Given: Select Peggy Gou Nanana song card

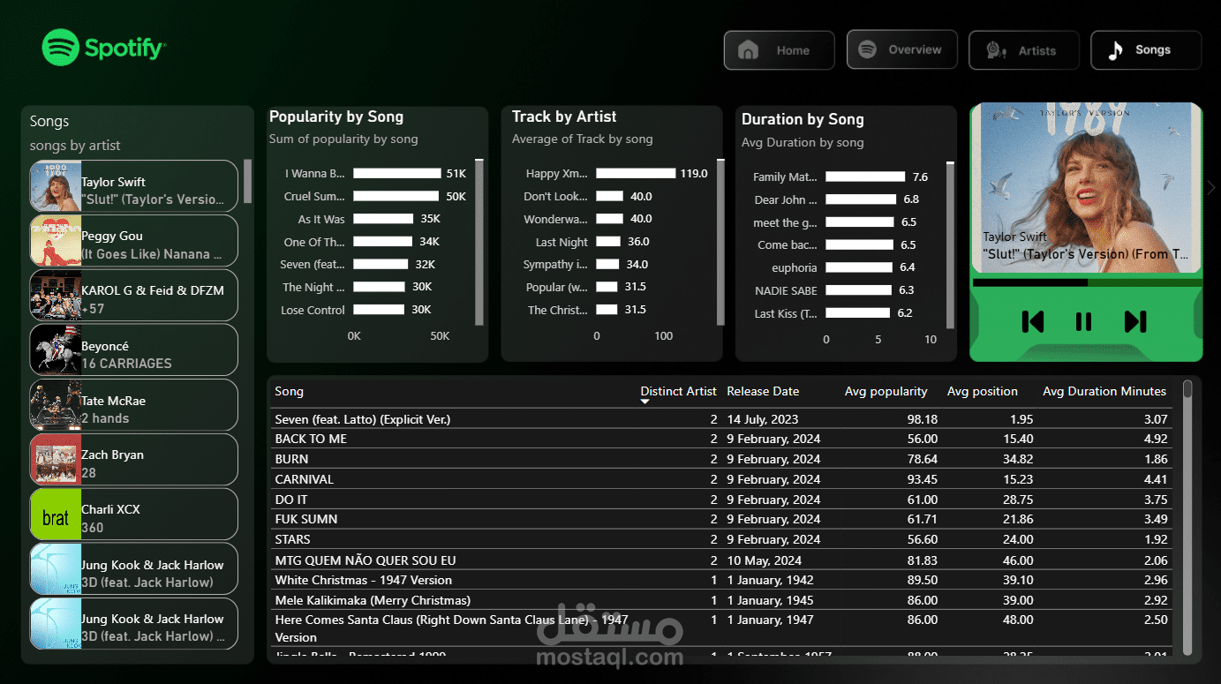Looking at the screenshot, I should pyautogui.click(x=134, y=241).
